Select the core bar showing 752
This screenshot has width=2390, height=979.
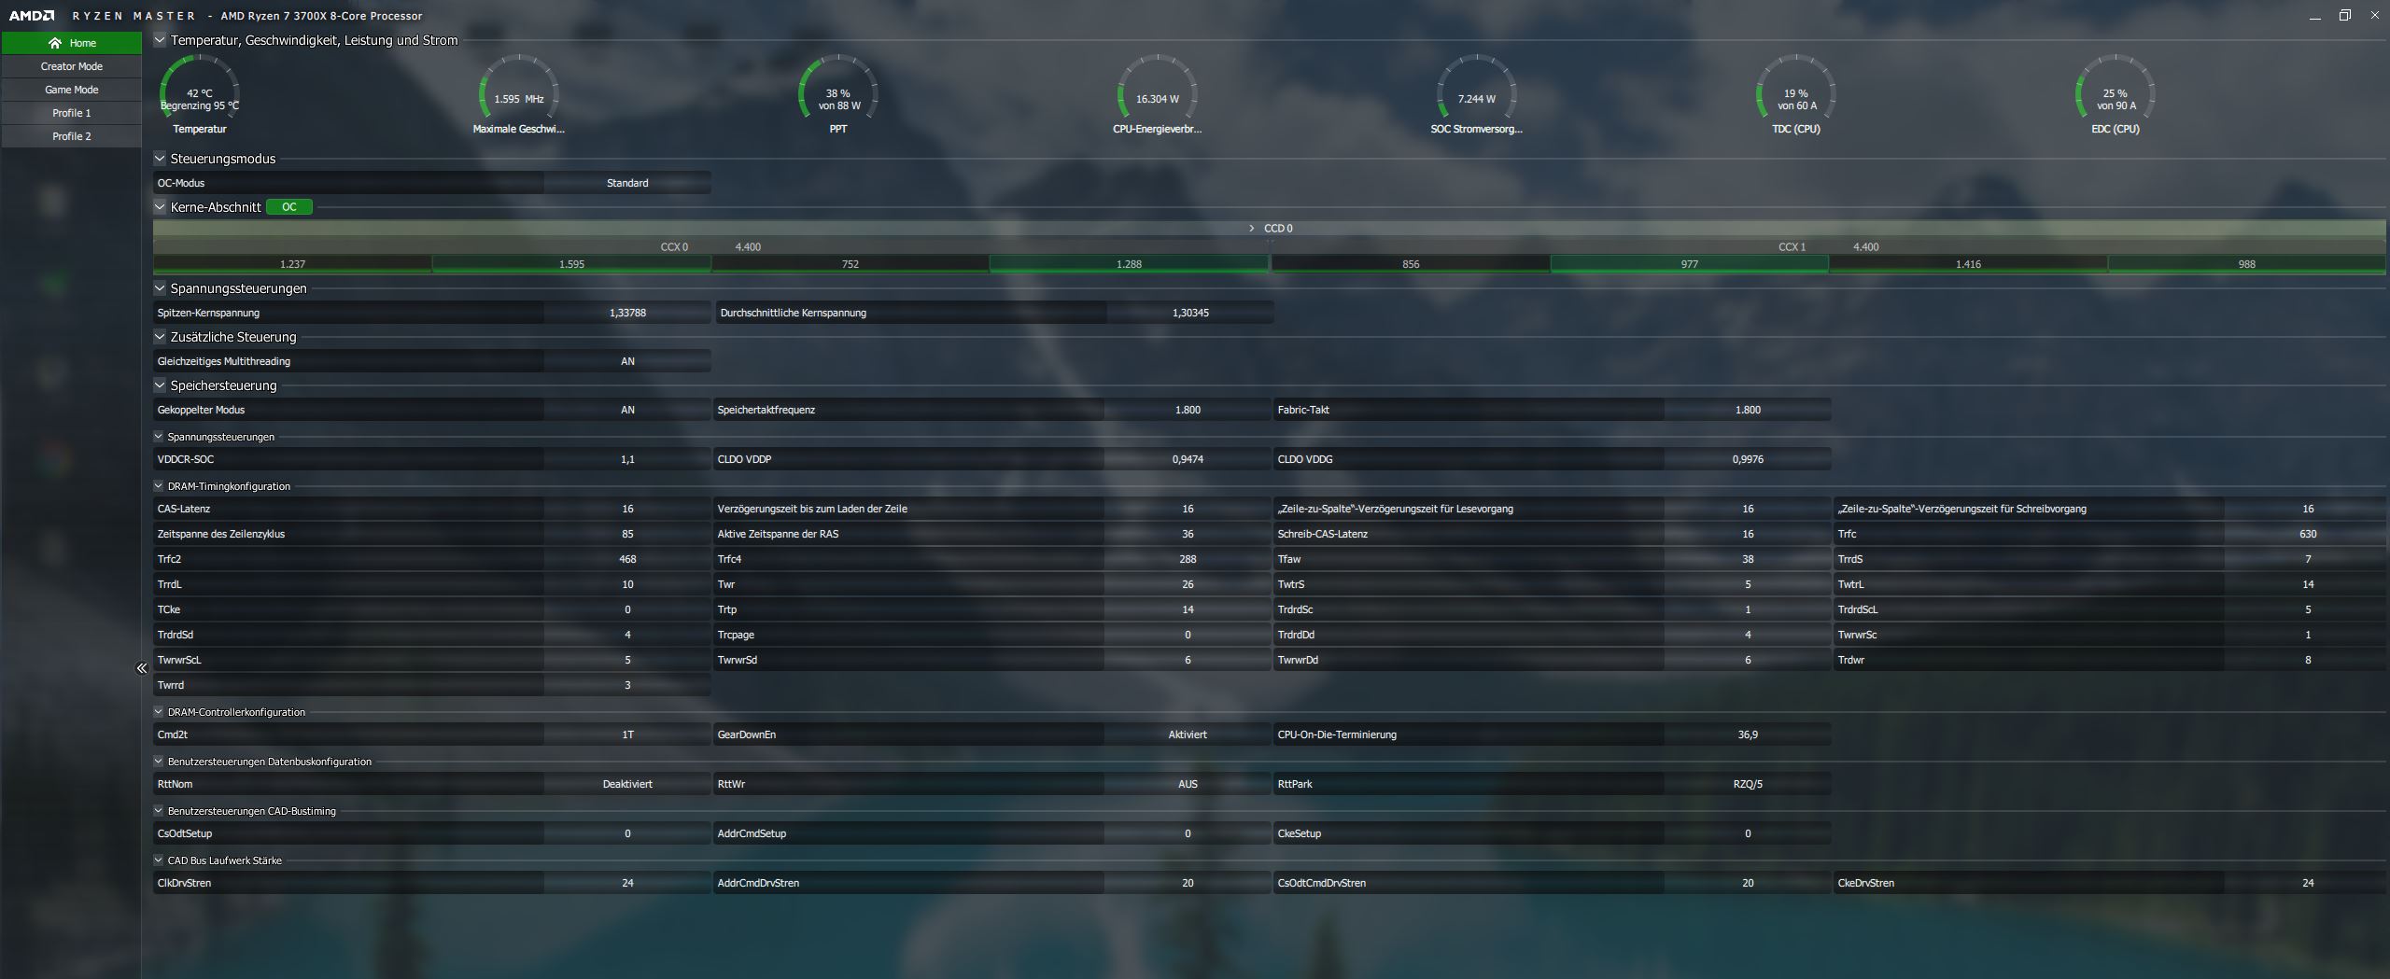point(851,264)
